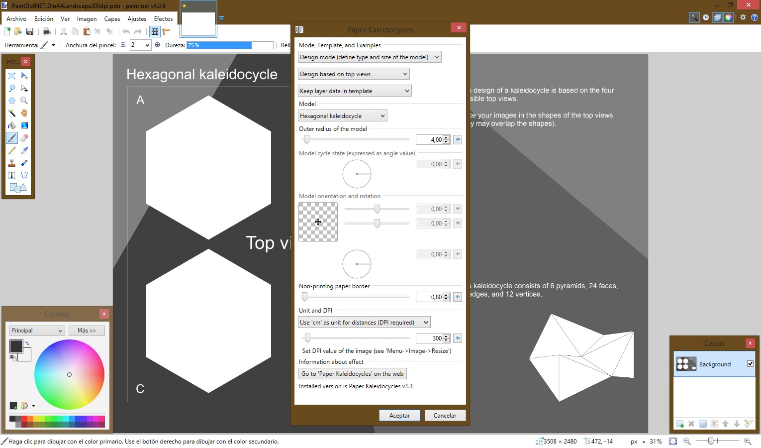Select the Lasso Select tool
The image size is (761, 448).
coord(12,88)
